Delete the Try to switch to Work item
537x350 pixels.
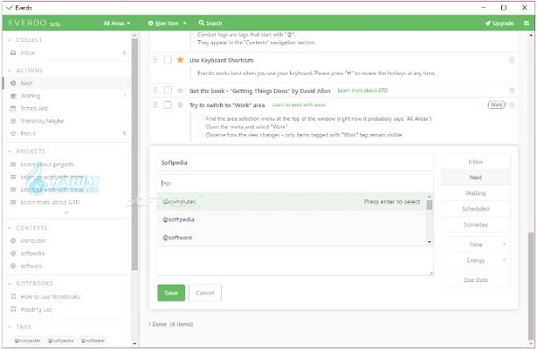[512, 105]
